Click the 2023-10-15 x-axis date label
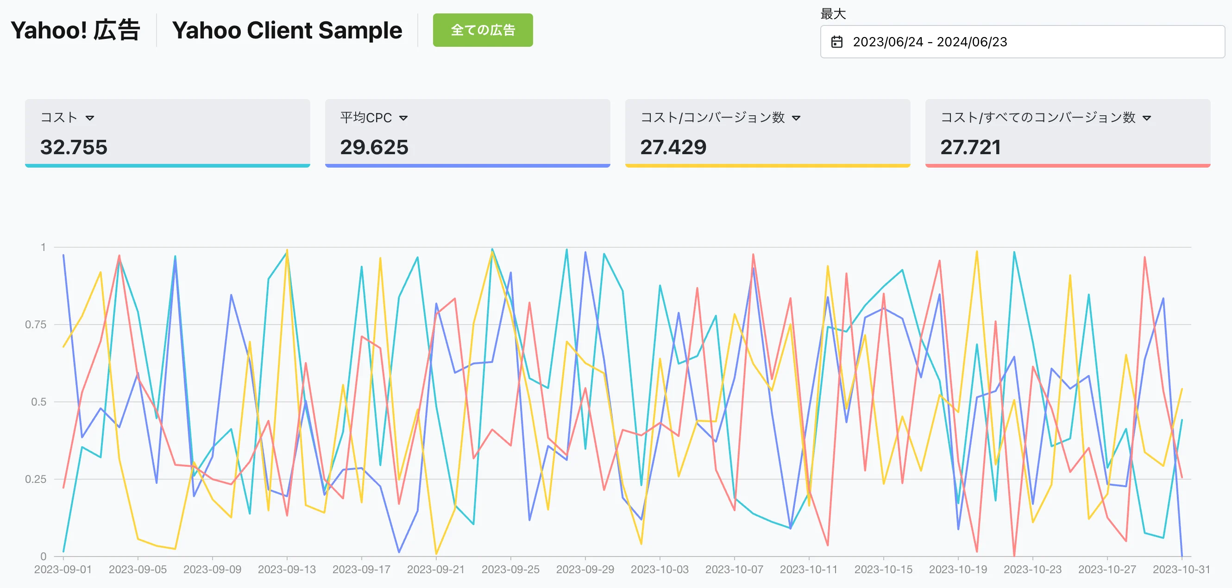Screen dimensions: 1232x588 tap(883, 569)
